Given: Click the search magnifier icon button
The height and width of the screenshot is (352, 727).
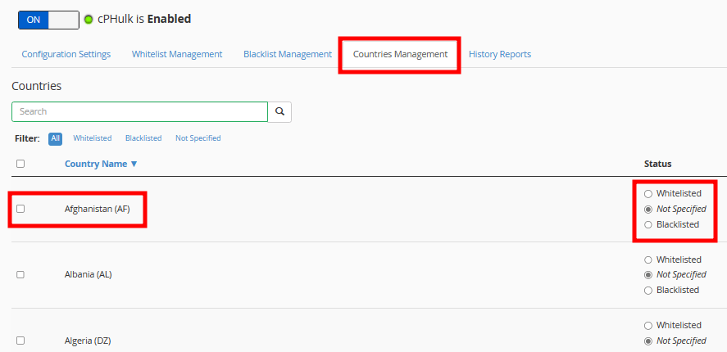Looking at the screenshot, I should [x=279, y=111].
